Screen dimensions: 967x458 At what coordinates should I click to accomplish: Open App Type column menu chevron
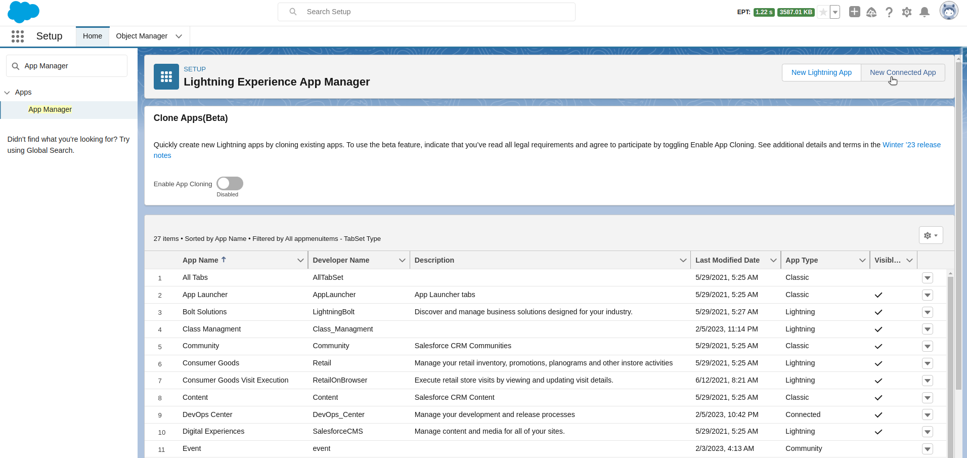click(862, 260)
